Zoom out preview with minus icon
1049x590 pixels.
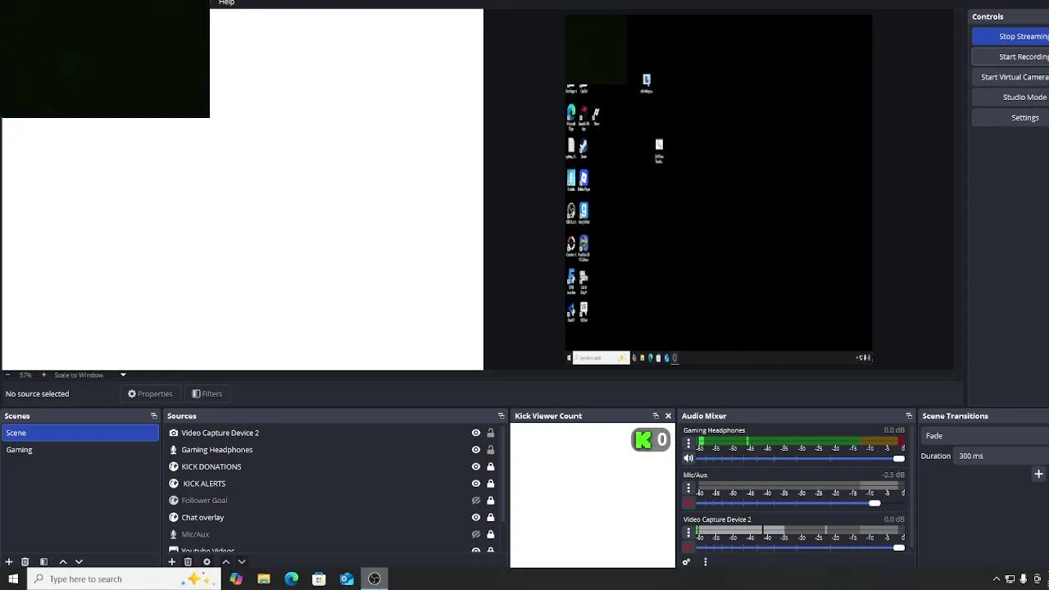[7, 375]
